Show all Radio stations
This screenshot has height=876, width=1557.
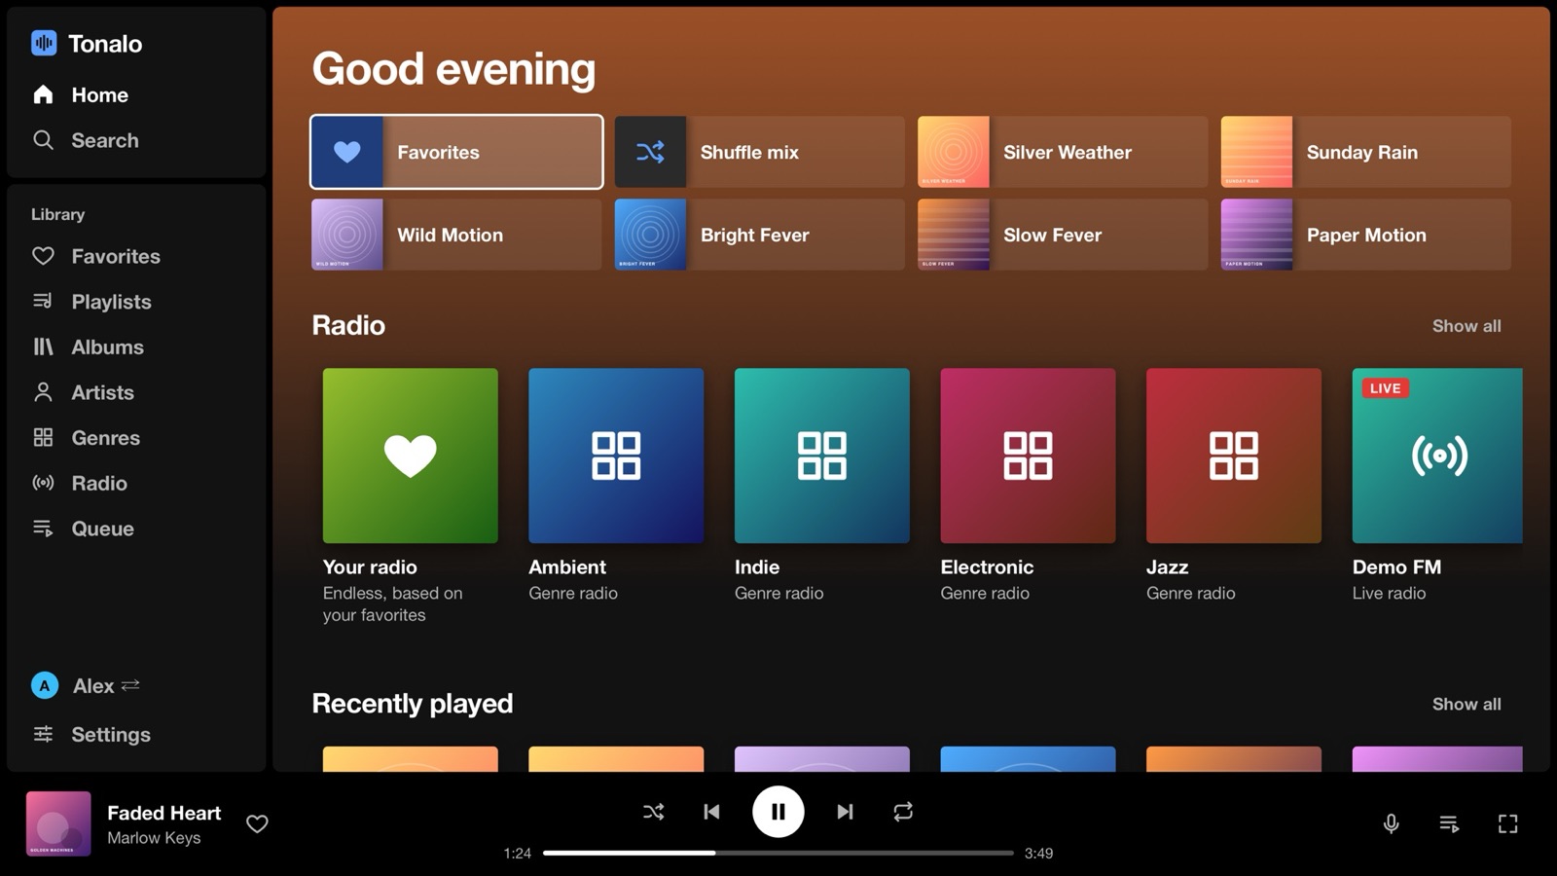1466,326
